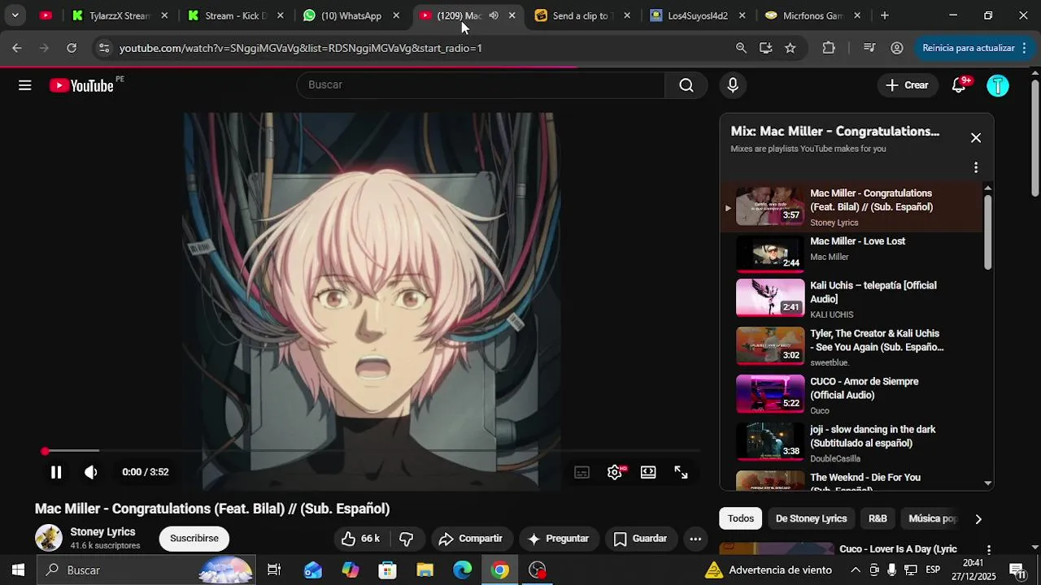Save video with Guardar

[x=641, y=539]
